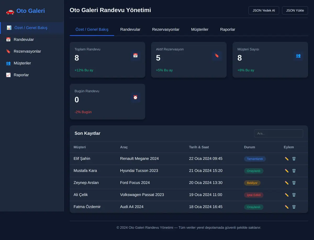Screen dimensions: 314x240
Task: Click the İptal Edildi status badge
Action: pos(254,195)
